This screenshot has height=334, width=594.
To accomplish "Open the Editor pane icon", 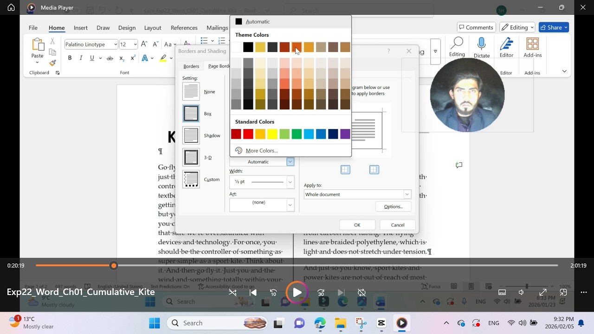I will click(x=506, y=44).
